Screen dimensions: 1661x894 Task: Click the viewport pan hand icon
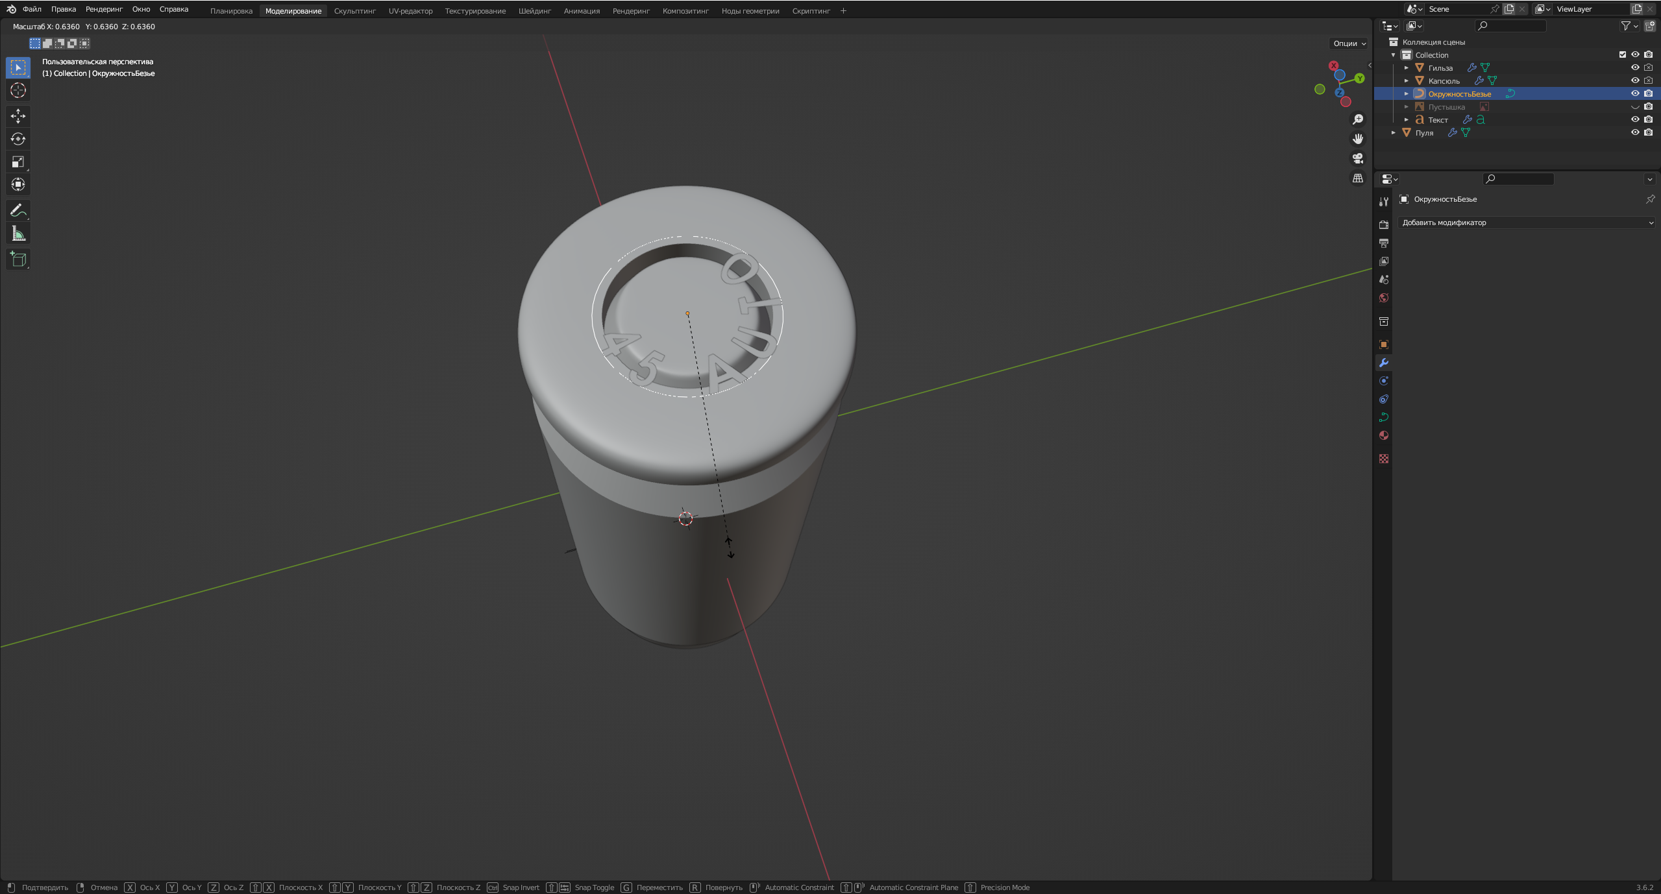coord(1357,139)
